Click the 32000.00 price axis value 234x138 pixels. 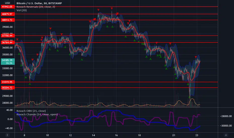point(7,75)
